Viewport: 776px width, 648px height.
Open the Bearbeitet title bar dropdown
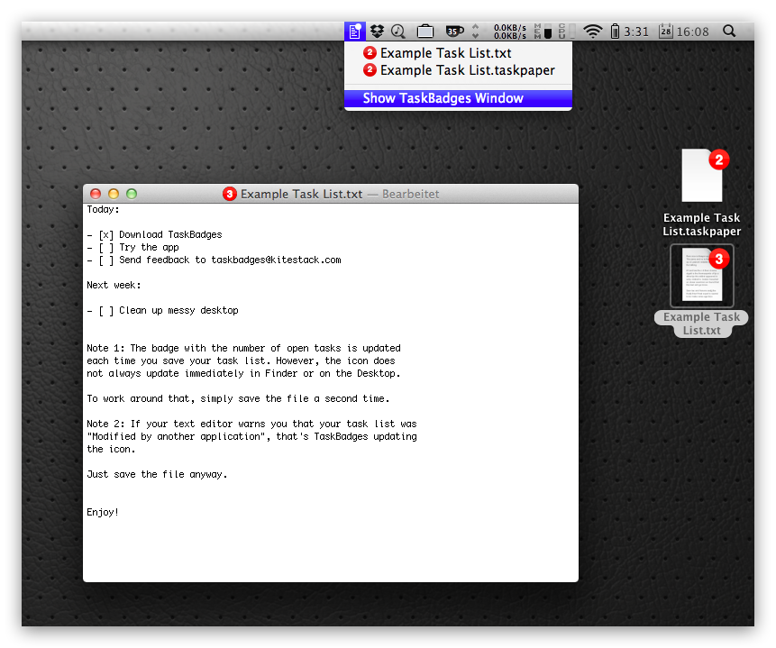tap(410, 194)
